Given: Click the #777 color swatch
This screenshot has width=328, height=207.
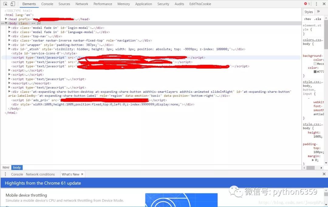Looking at the screenshot, I should [315, 72].
